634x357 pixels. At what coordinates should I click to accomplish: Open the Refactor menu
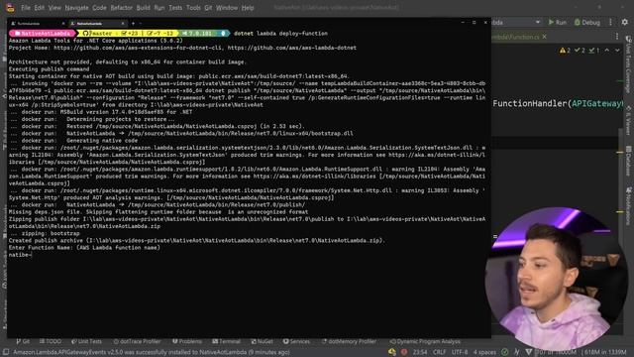[x=121, y=8]
